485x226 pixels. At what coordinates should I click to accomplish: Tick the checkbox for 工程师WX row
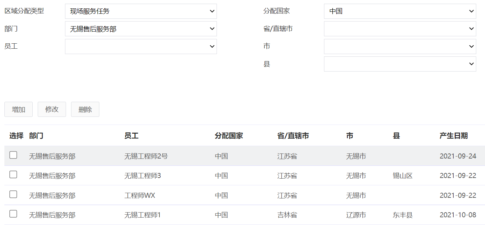(13, 194)
